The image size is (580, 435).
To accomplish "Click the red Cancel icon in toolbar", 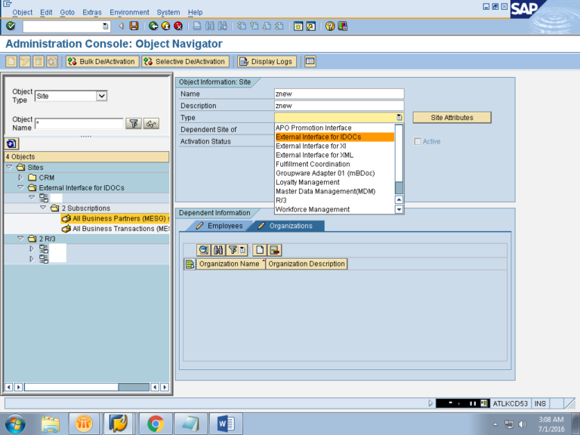I will (x=178, y=26).
